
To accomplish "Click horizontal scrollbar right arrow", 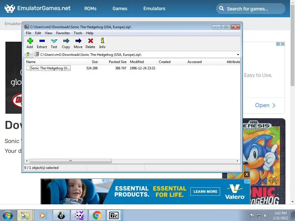I will 237,161.
